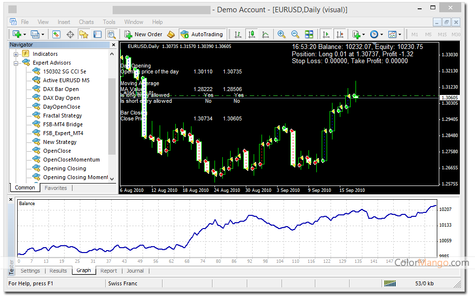The image size is (475, 301).
Task: Select the Fractal Strategy expert advisor
Action: [62, 116]
